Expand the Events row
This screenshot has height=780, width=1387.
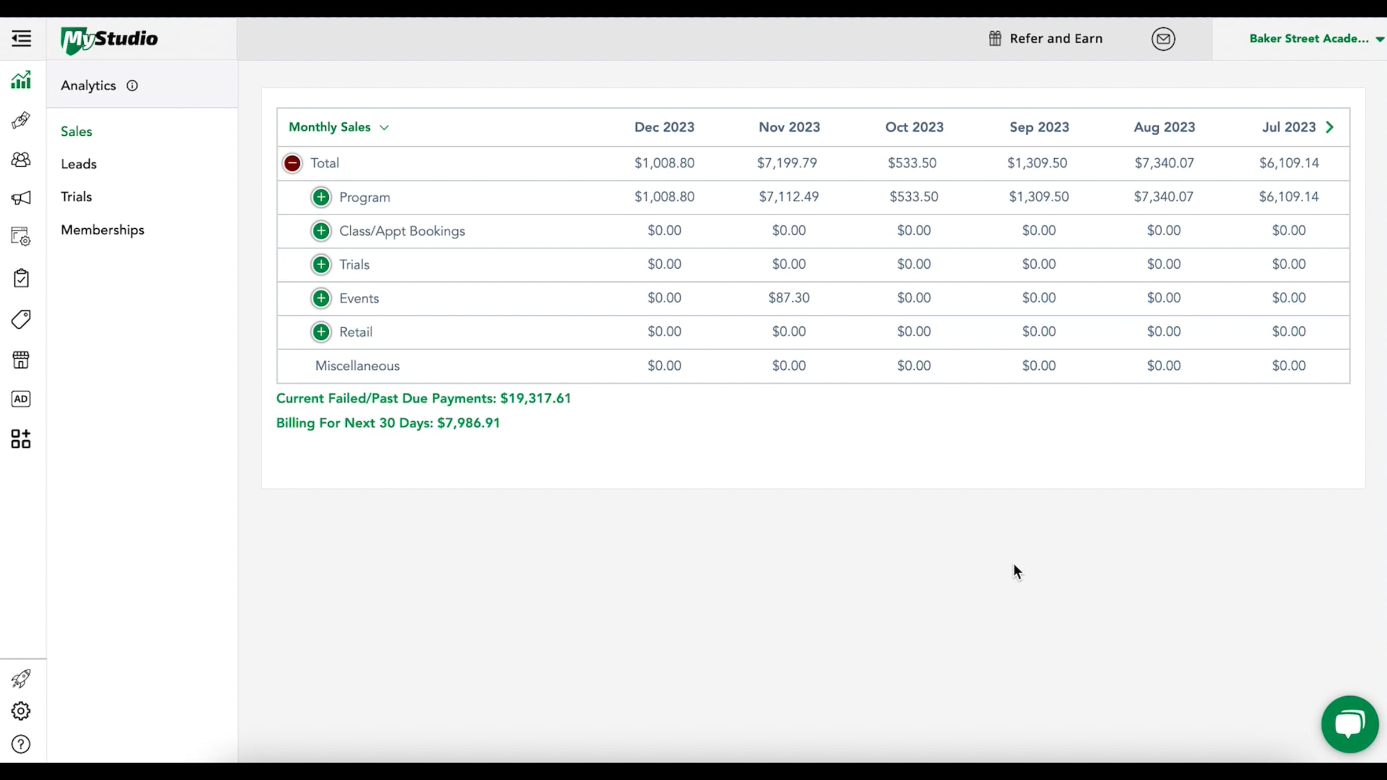click(x=321, y=298)
